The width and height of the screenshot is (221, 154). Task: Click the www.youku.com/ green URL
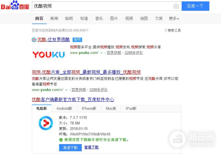click(x=84, y=53)
